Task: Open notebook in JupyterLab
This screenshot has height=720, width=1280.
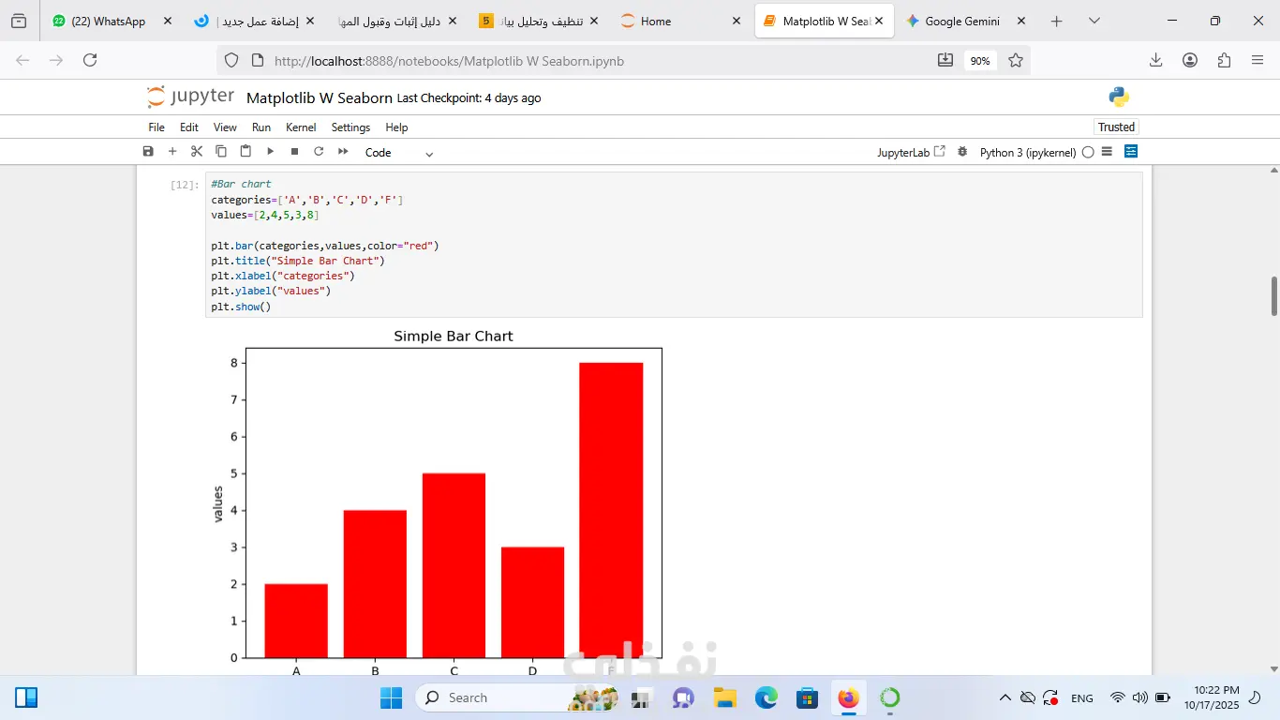Action: point(911,152)
